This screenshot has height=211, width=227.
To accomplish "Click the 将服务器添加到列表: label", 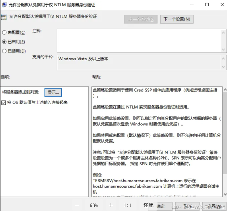I will (x=21, y=92).
